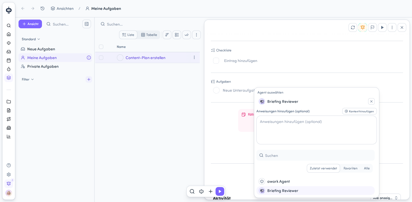The image size is (412, 202).
Task: Select the Favoriten agent tab
Action: tap(350, 168)
